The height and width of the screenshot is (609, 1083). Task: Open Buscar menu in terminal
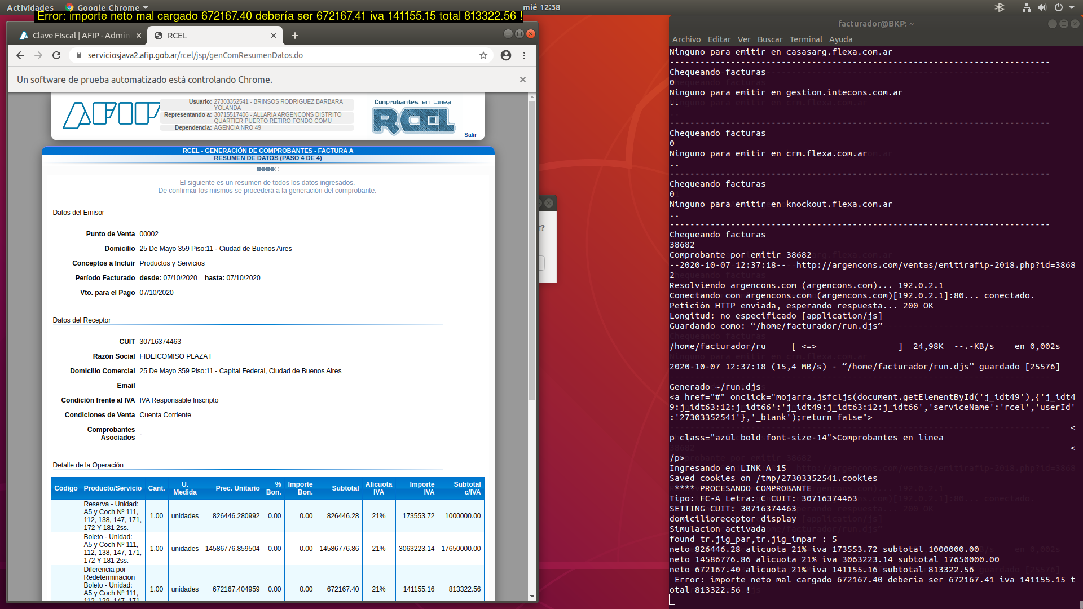point(770,39)
